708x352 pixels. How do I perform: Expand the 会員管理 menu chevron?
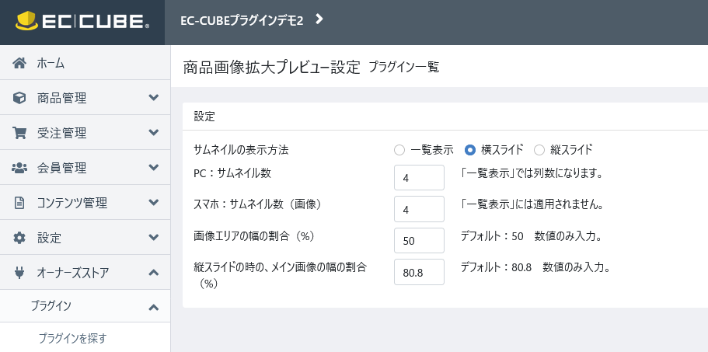pyautogui.click(x=154, y=167)
